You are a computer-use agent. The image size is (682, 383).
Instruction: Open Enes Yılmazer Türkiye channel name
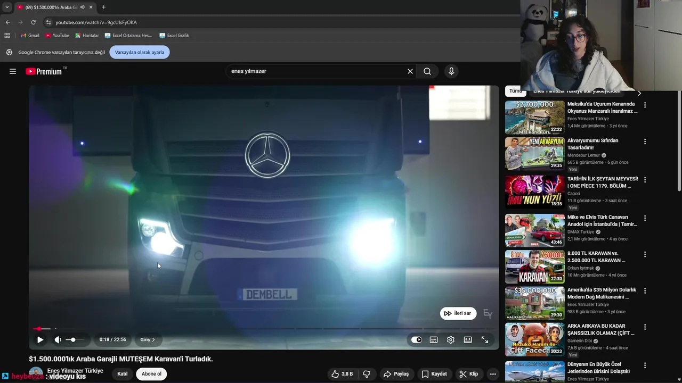coord(75,371)
